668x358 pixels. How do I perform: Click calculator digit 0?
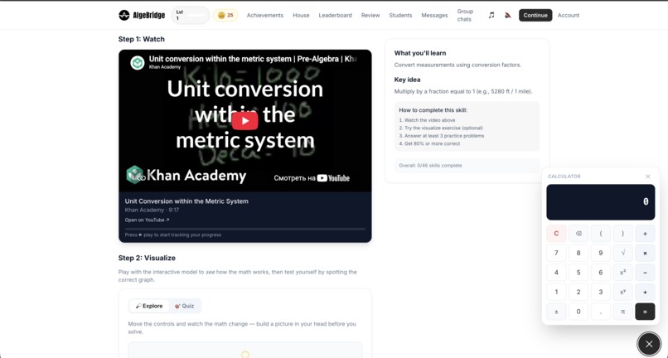578,312
